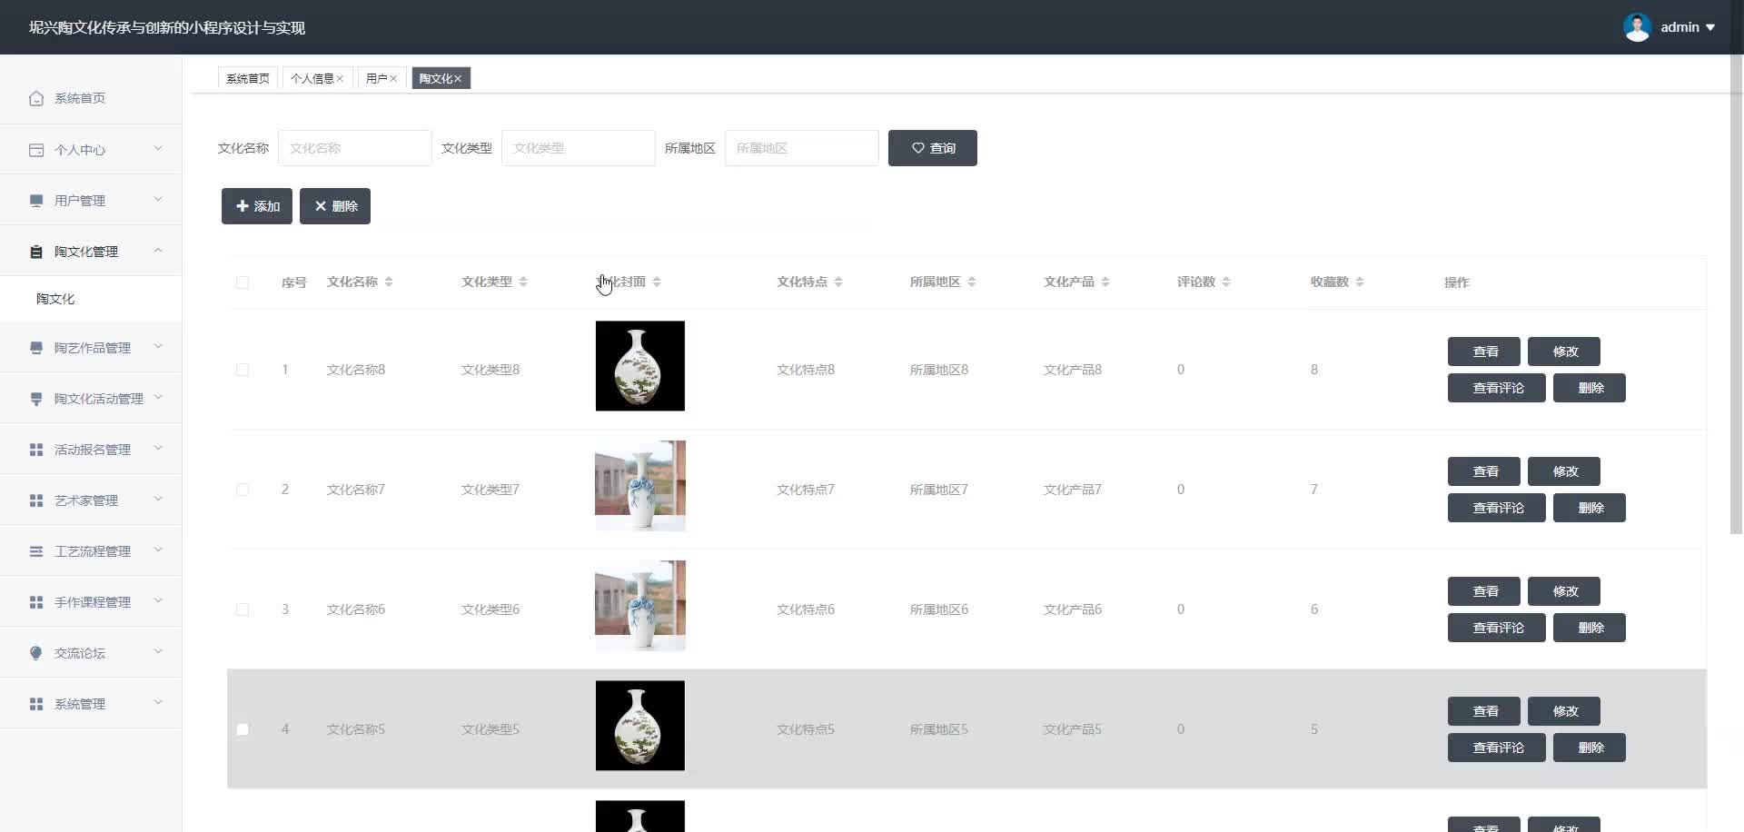1744x832 pixels.
Task: Expand the 工艺流程管理 menu chevron
Action: click(158, 550)
